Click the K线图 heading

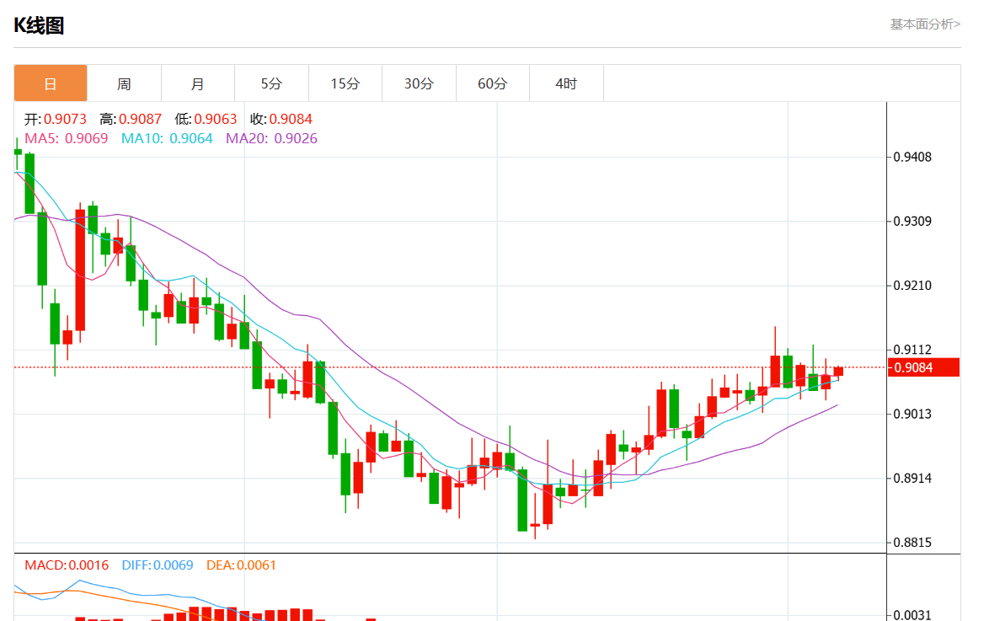[39, 25]
